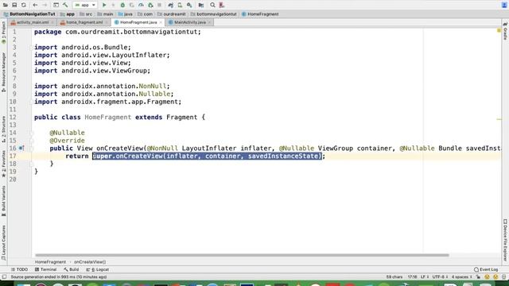509x286 pixels.
Task: Click the Save All toolbar icon
Action: pyautogui.click(x=14, y=6)
